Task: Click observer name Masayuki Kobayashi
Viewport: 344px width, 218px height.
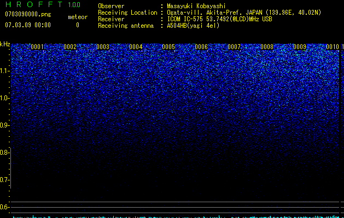Action: pyautogui.click(x=196, y=6)
